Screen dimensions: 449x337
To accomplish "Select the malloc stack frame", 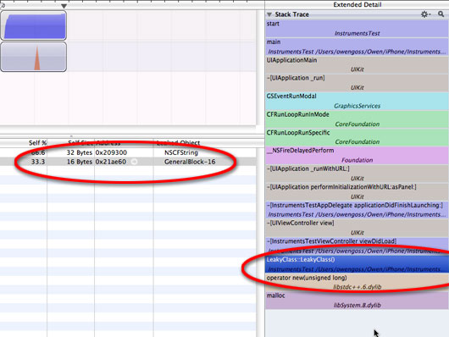I will (357, 300).
